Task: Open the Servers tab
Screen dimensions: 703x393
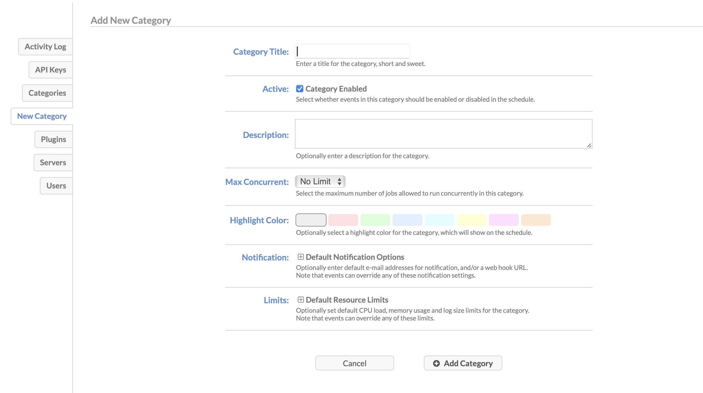Action: tap(53, 163)
